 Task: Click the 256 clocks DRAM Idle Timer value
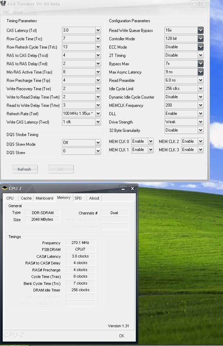coord(80,290)
